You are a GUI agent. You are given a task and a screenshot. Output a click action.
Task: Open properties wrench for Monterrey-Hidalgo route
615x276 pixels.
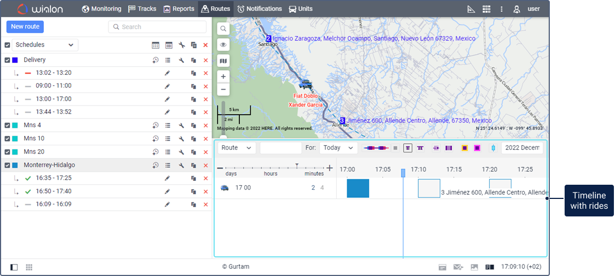click(181, 165)
